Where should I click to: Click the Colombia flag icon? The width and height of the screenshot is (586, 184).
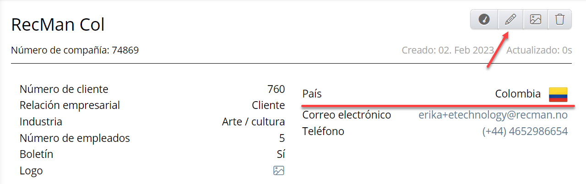click(x=558, y=94)
